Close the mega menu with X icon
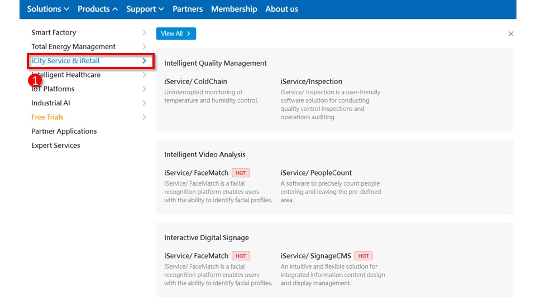The width and height of the screenshot is (536, 301). point(510,34)
